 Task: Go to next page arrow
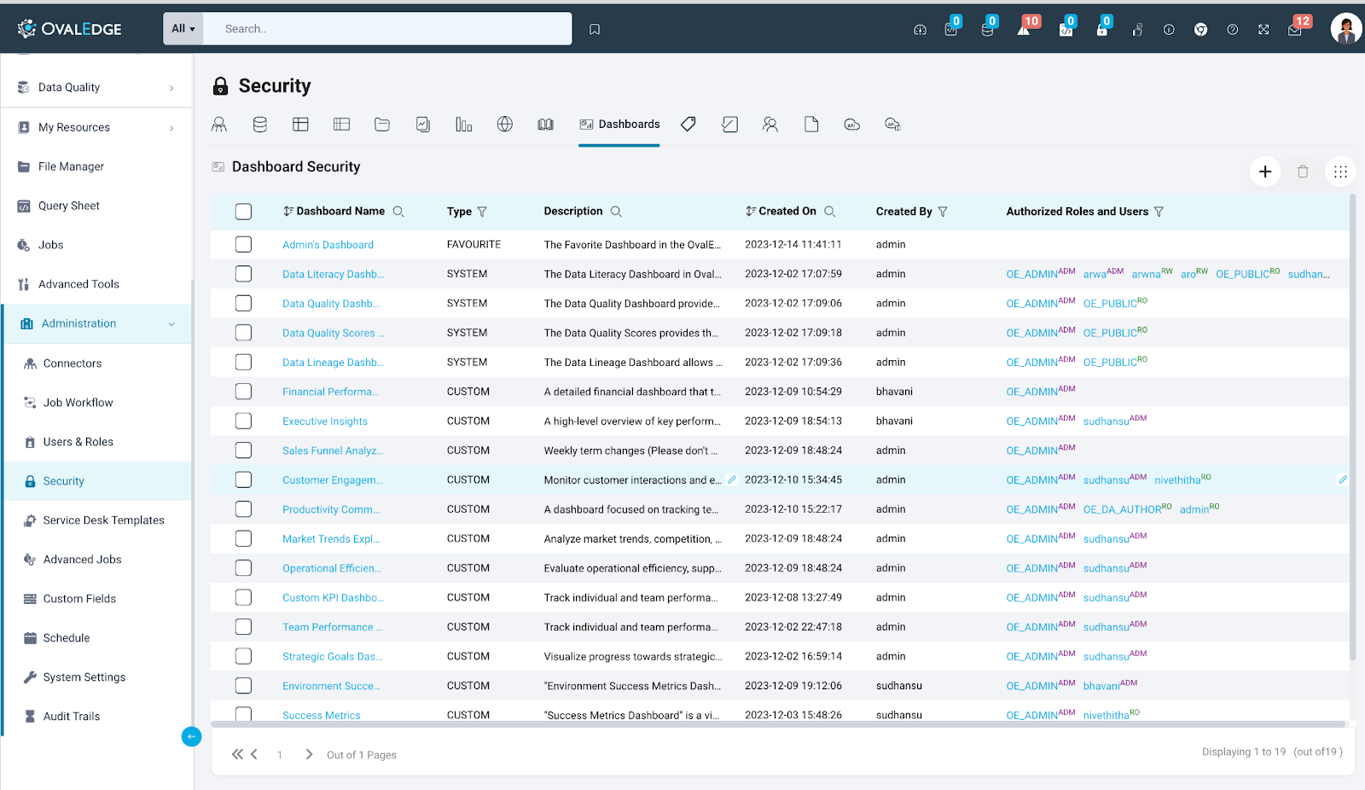pos(309,754)
